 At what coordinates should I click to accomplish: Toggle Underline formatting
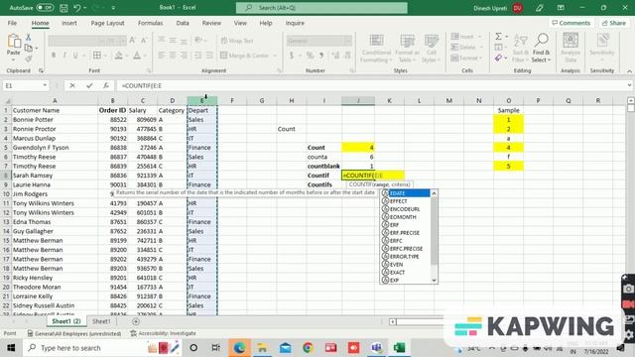[75, 56]
